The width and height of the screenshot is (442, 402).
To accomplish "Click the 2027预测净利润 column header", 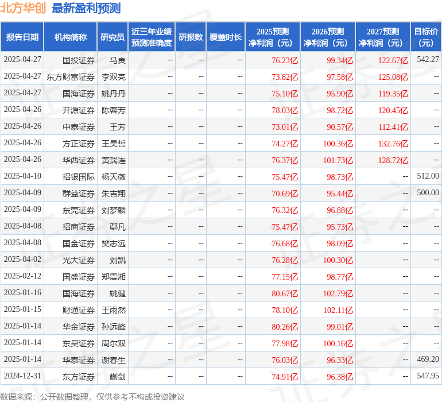I will pos(383,37).
